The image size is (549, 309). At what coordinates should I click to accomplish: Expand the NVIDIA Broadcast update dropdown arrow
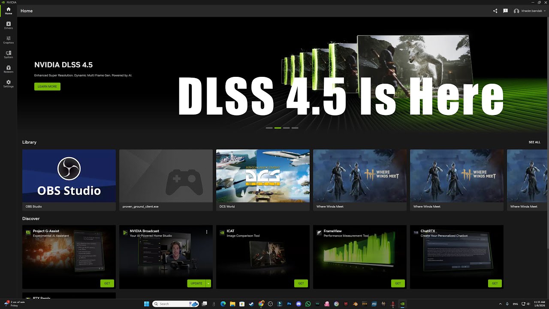208,283
